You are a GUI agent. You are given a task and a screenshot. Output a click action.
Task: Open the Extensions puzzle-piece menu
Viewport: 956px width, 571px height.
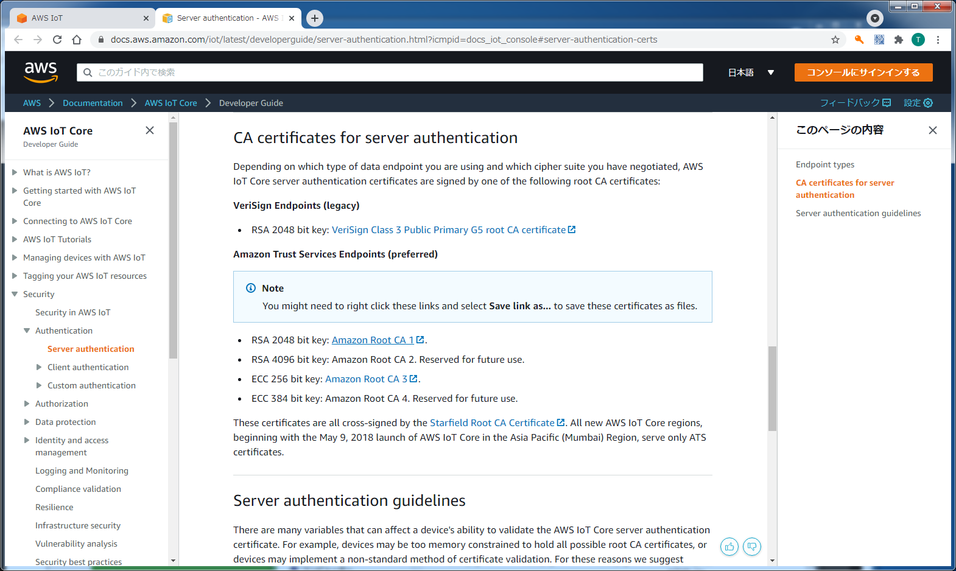[899, 40]
